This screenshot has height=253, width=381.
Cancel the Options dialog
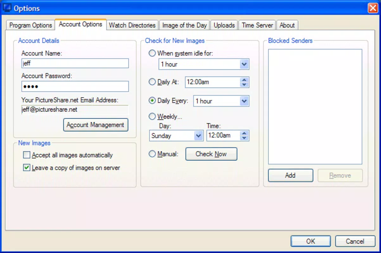[x=355, y=241]
